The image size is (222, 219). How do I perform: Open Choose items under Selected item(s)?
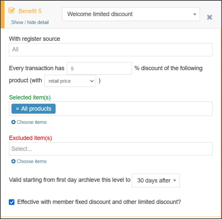[x=32, y=122]
